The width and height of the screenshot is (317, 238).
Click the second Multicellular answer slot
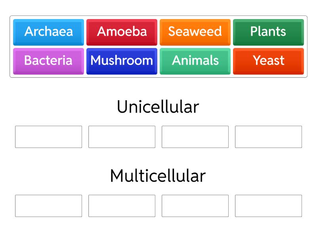122,205
